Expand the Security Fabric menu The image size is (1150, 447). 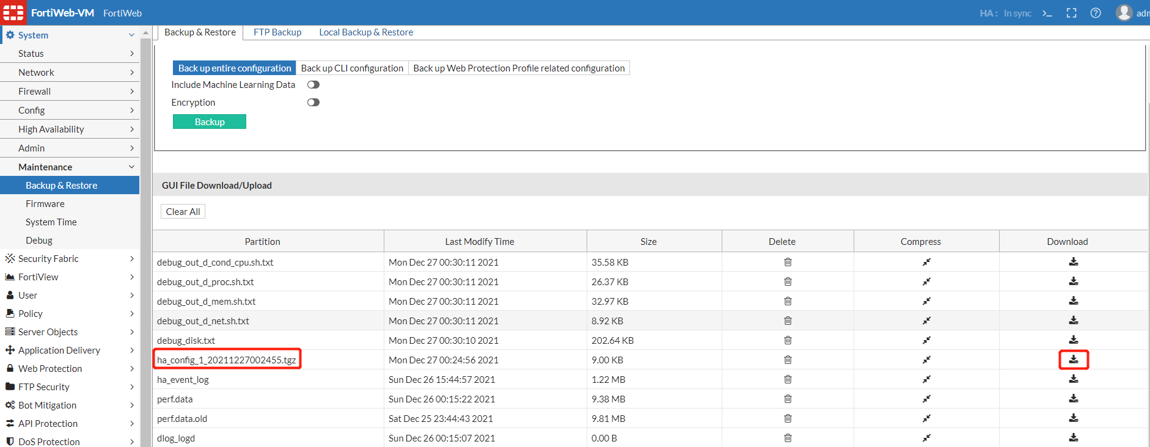tap(70, 259)
